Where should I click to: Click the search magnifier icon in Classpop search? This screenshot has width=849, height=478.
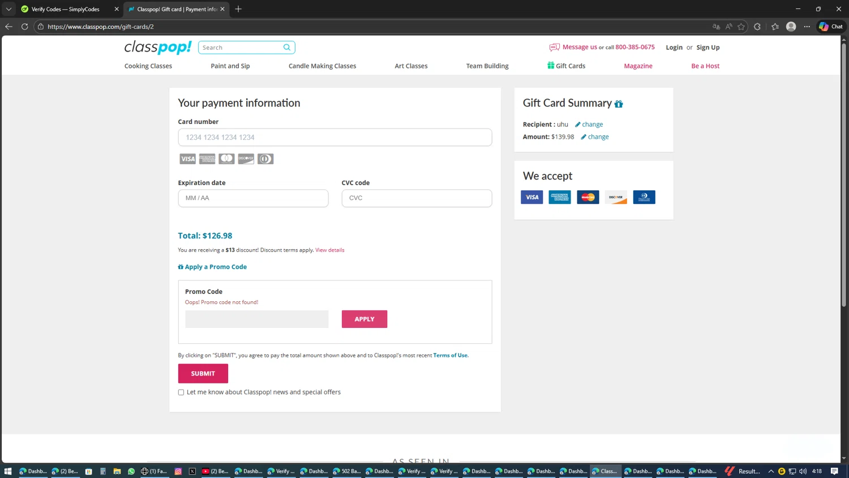tap(287, 48)
